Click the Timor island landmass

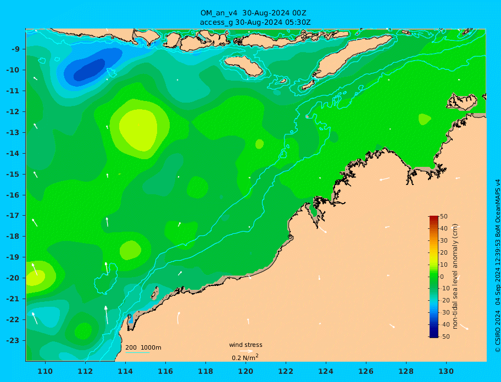(353, 56)
